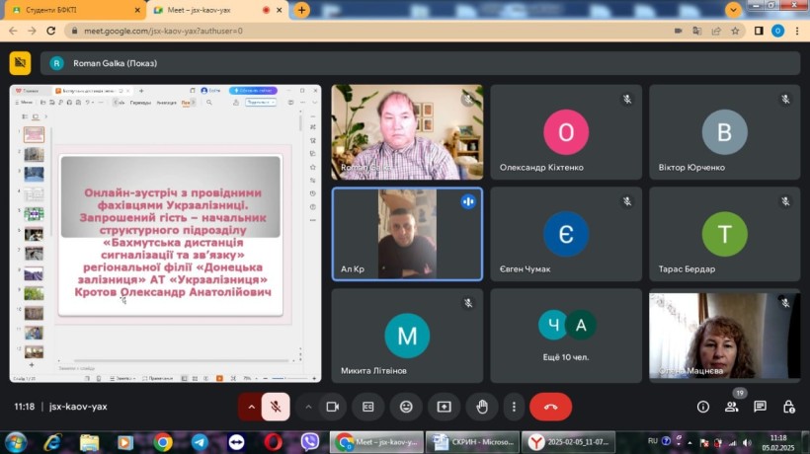
Task: Open TeamViewer icon on taskbar
Action: [x=237, y=442]
